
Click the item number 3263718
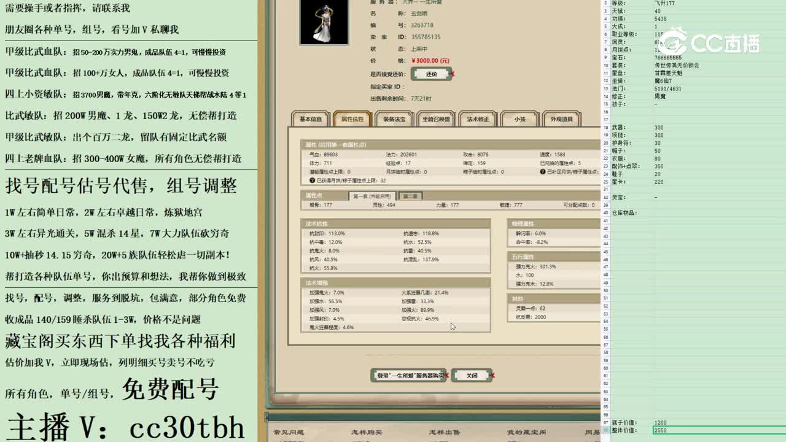[422, 25]
